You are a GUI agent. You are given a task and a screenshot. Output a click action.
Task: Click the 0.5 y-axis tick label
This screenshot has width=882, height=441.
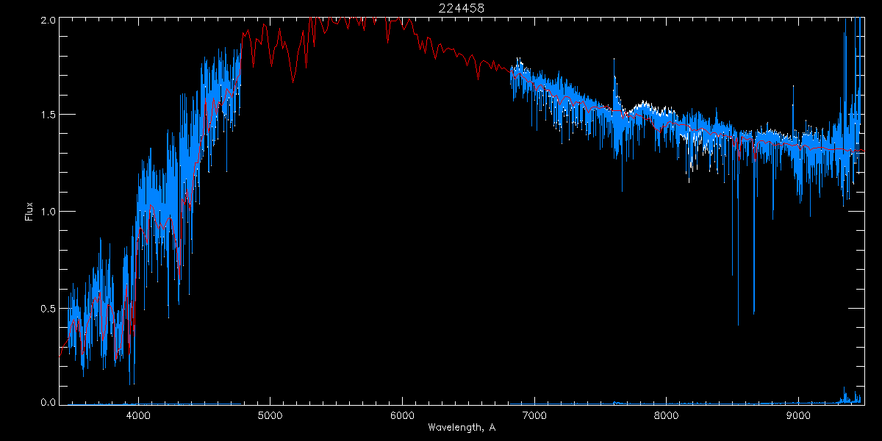[47, 308]
